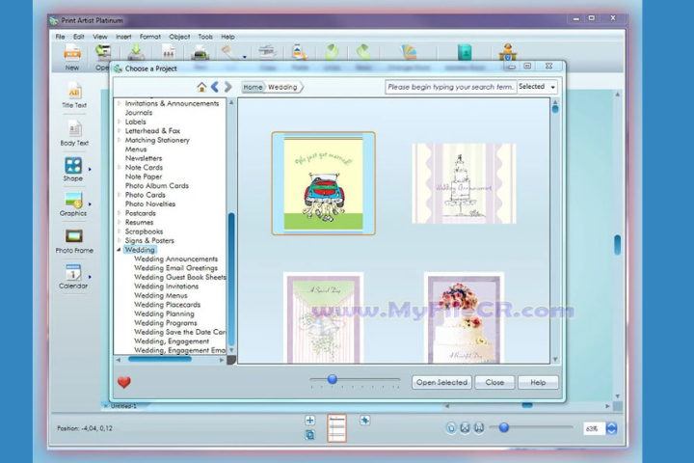Image resolution: width=694 pixels, height=463 pixels.
Task: Click the Open toolbar icon
Action: coord(103,53)
